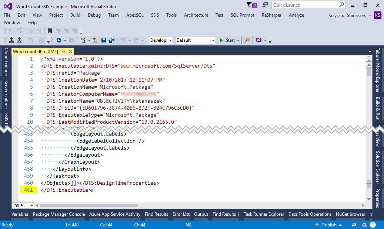The width and height of the screenshot is (384, 229).
Task: Clear all bookmarks icon
Action: [x=74, y=31]
